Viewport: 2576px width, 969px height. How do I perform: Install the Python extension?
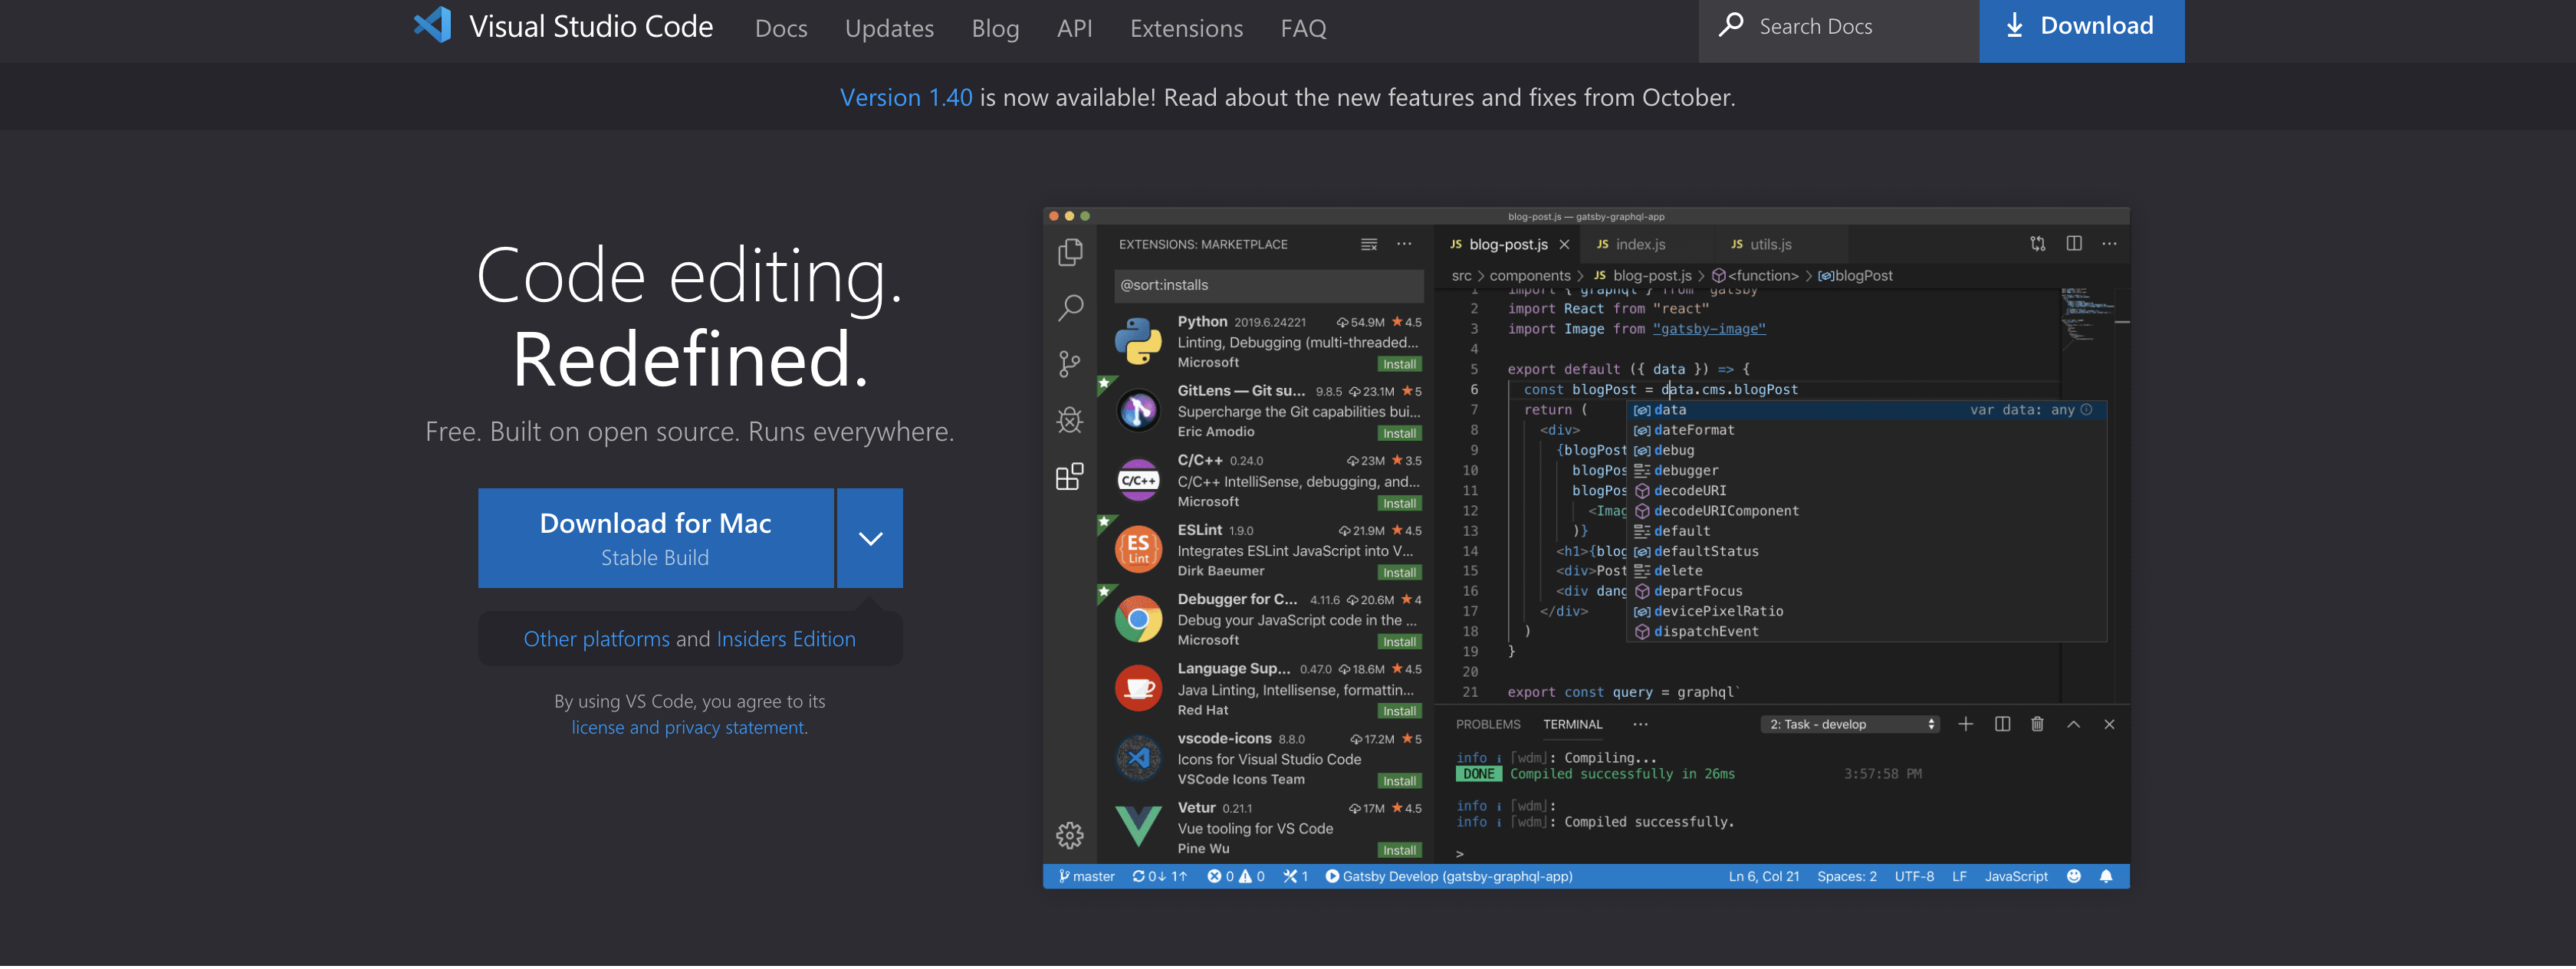click(1399, 365)
